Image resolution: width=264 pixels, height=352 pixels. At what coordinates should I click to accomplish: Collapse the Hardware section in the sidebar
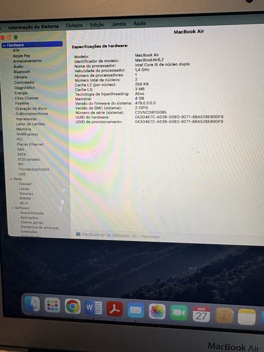pos(4,45)
